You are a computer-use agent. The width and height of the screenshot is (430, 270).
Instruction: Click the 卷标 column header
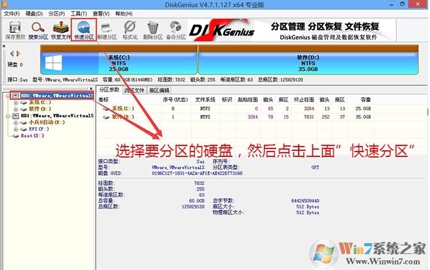click(x=103, y=100)
